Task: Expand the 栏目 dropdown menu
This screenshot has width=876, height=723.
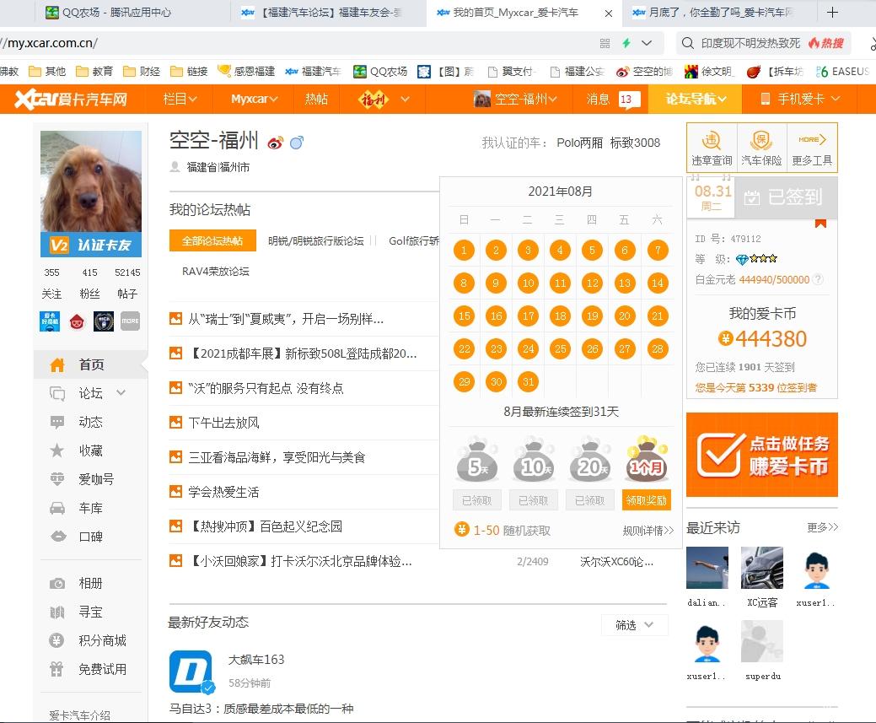Action: (x=180, y=99)
